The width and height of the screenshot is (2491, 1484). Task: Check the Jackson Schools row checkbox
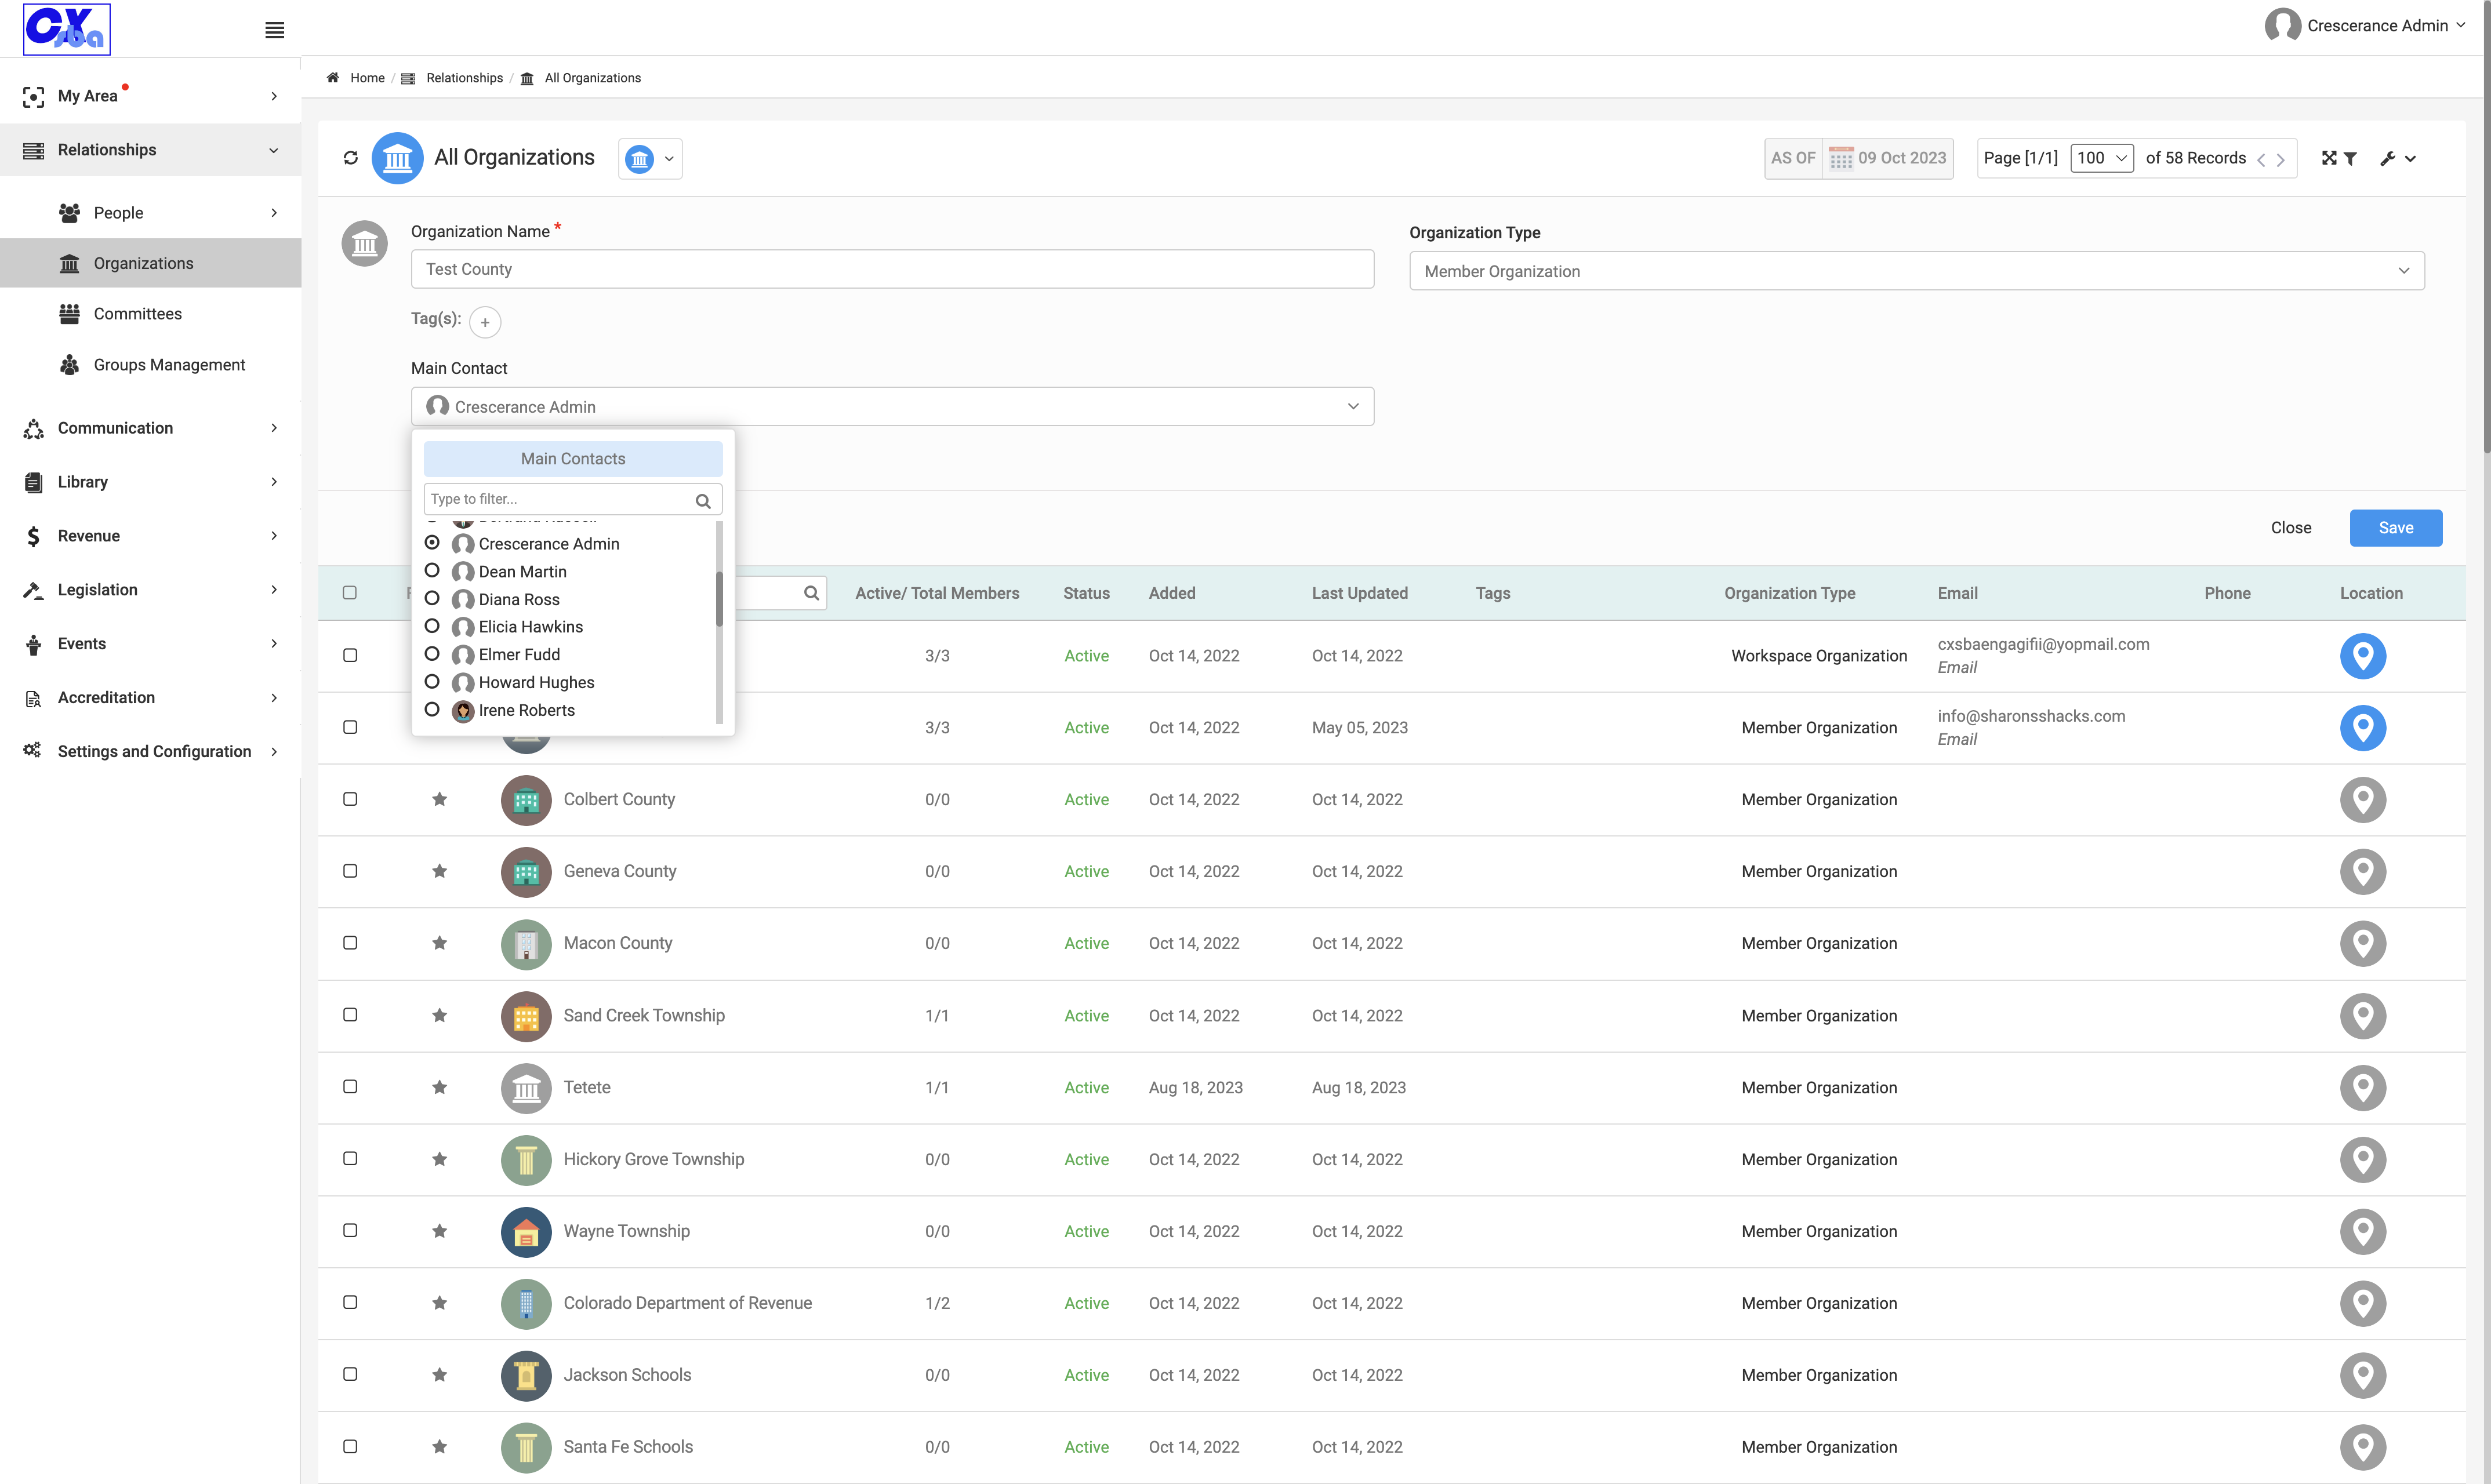[x=350, y=1374]
